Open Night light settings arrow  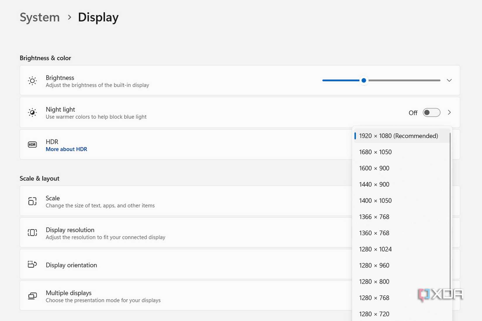tap(450, 112)
